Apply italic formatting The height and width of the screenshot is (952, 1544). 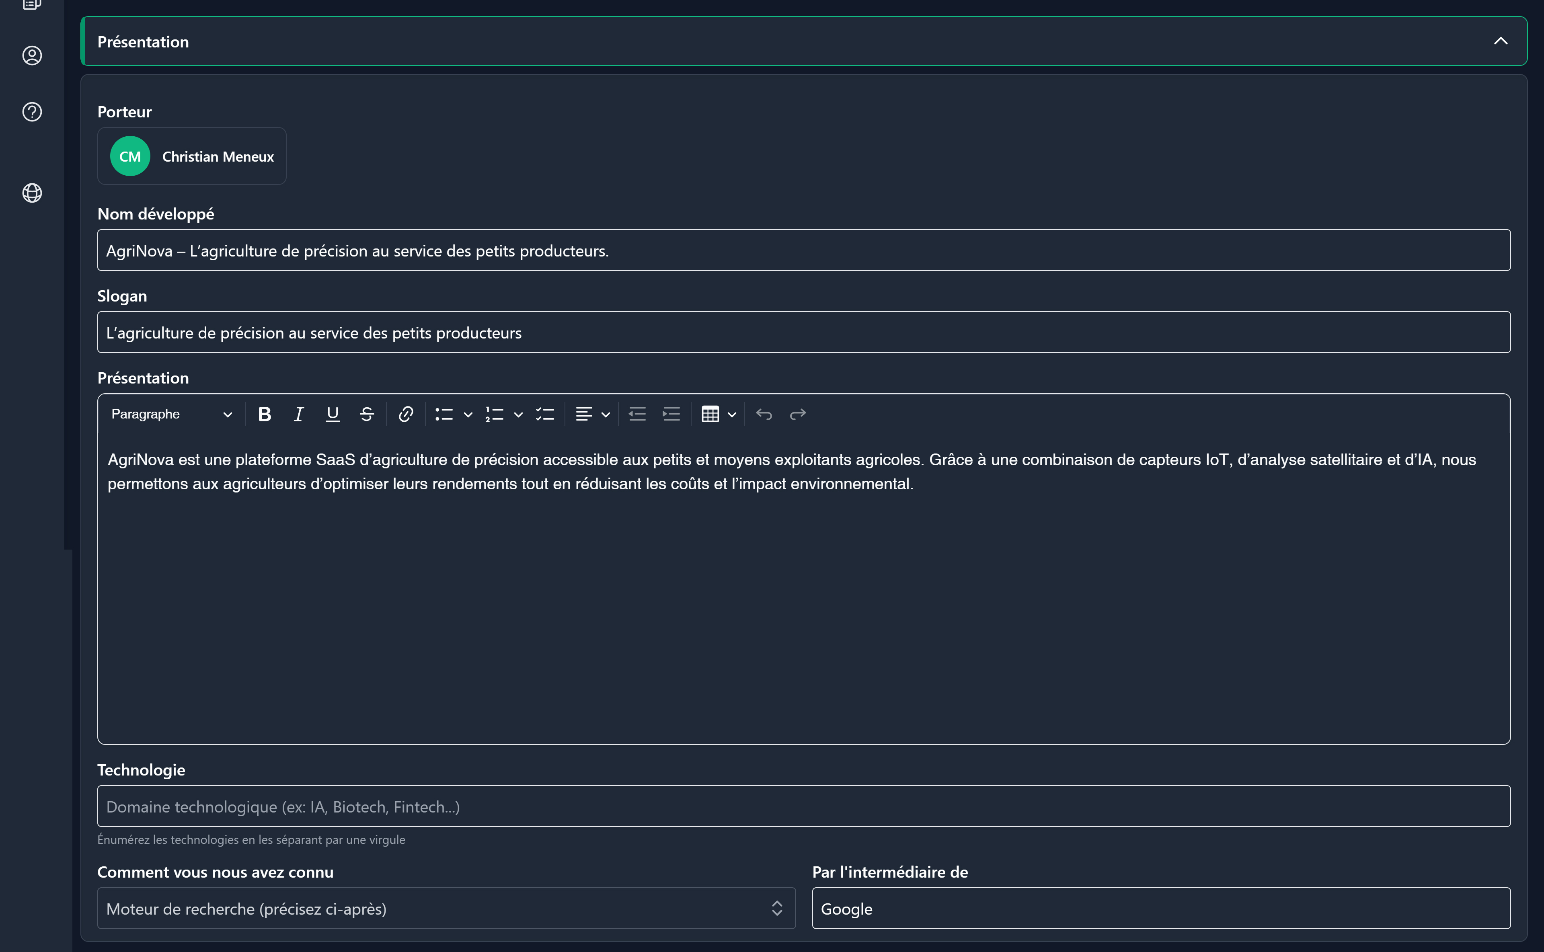click(298, 414)
